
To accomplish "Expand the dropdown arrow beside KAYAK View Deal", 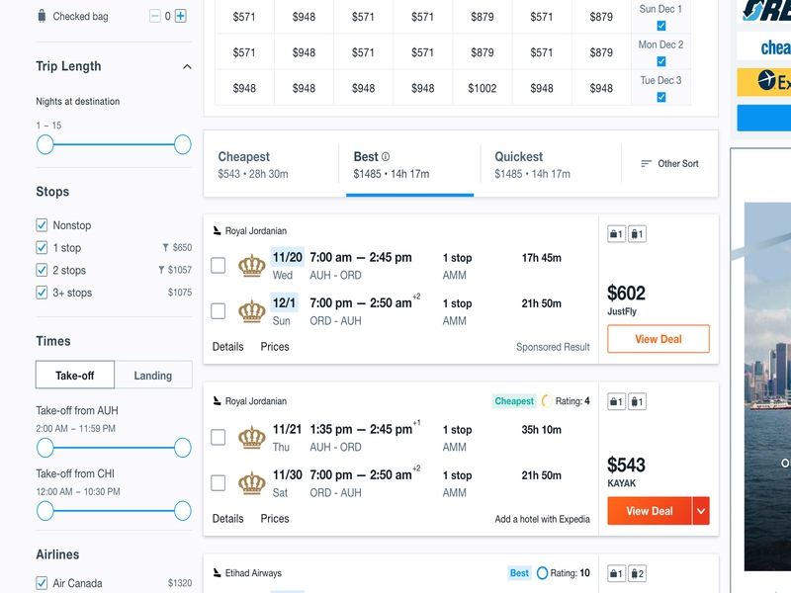I will [x=701, y=511].
